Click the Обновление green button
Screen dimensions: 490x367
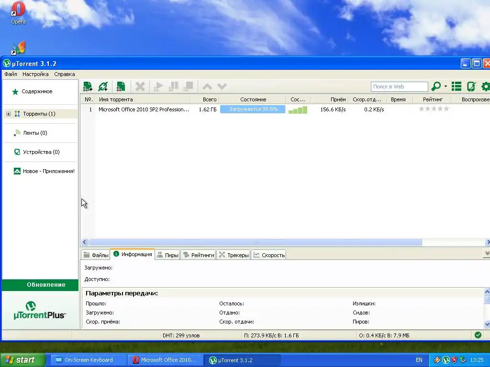(x=40, y=285)
